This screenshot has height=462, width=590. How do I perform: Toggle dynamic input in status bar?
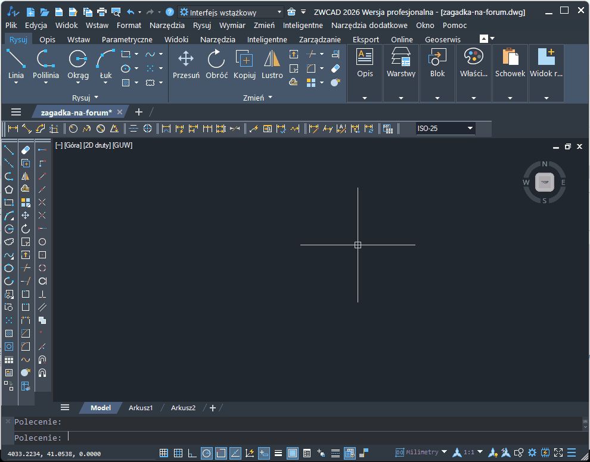click(264, 453)
